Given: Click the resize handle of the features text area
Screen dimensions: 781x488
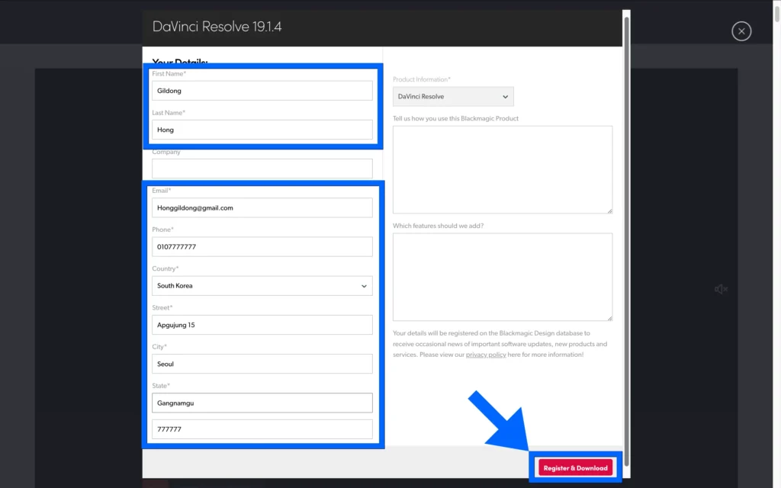Looking at the screenshot, I should tap(609, 318).
